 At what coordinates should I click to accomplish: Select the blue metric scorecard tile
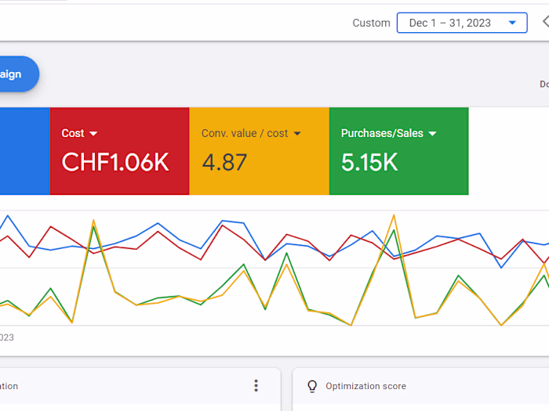25,151
